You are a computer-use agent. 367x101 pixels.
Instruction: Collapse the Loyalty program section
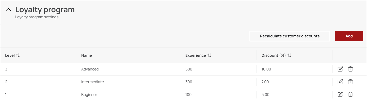[8, 10]
